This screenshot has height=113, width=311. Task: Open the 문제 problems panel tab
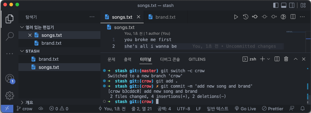click(111, 59)
